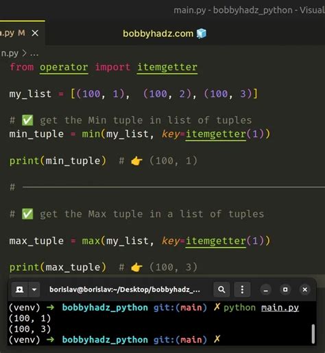This screenshot has height=353, width=325.
Task: Click the 'get the Min tuple' comment
Action: (130, 120)
